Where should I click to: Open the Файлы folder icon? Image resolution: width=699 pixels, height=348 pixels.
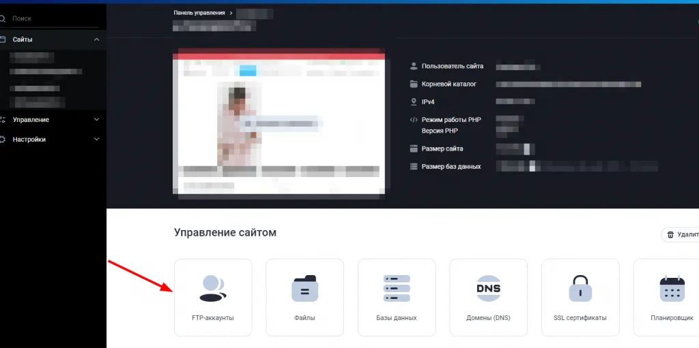tap(304, 289)
